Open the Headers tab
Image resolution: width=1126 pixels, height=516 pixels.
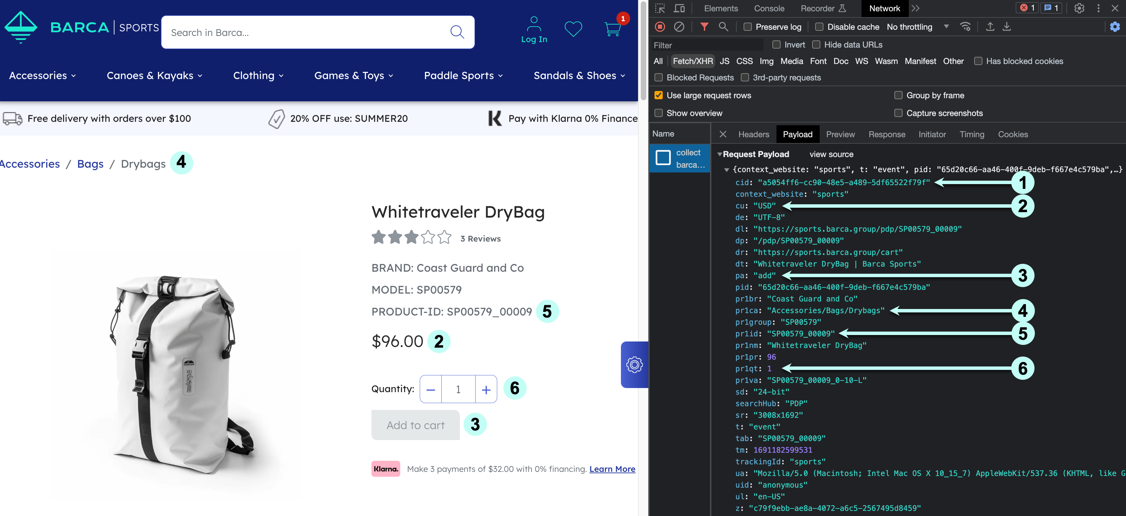coord(754,134)
